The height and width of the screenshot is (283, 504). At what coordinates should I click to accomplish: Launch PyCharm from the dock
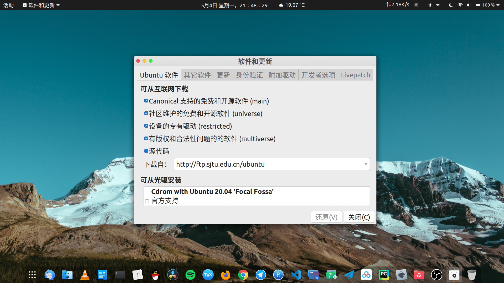(384, 275)
